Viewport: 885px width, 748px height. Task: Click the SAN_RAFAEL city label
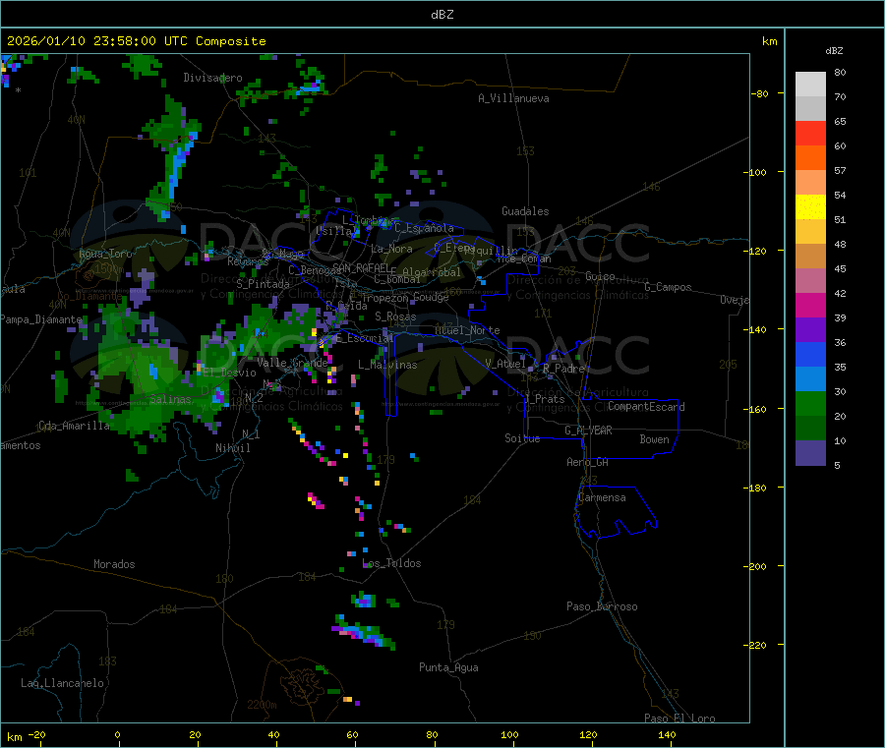point(361,267)
